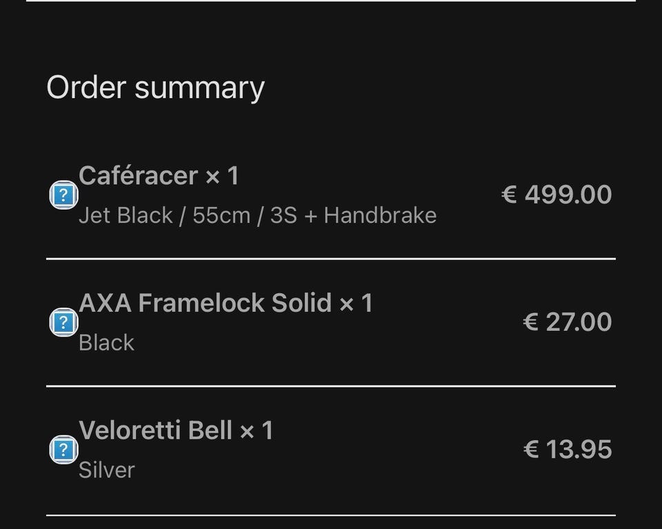Click the divider line below the Caféracer row
This screenshot has width=662, height=529.
[x=331, y=259]
